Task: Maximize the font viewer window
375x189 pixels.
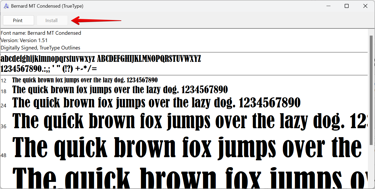Action: 347,6
